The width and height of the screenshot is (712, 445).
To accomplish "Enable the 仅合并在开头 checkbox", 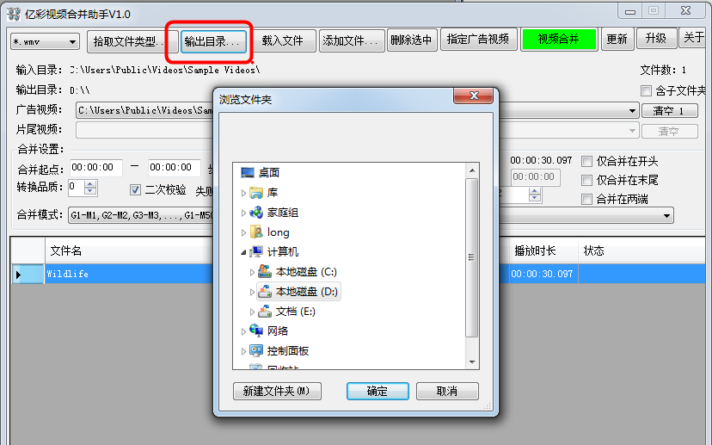I will pyautogui.click(x=586, y=161).
